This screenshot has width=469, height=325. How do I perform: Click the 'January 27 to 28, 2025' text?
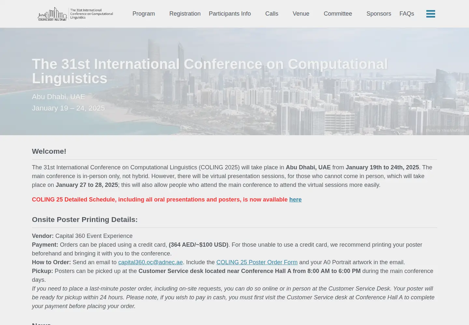(87, 185)
